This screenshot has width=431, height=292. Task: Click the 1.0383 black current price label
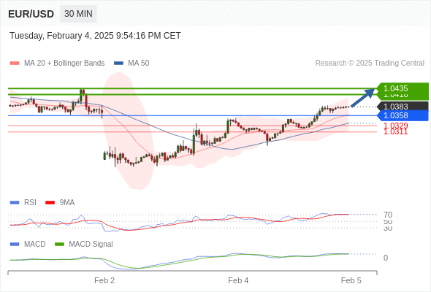pyautogui.click(x=403, y=107)
